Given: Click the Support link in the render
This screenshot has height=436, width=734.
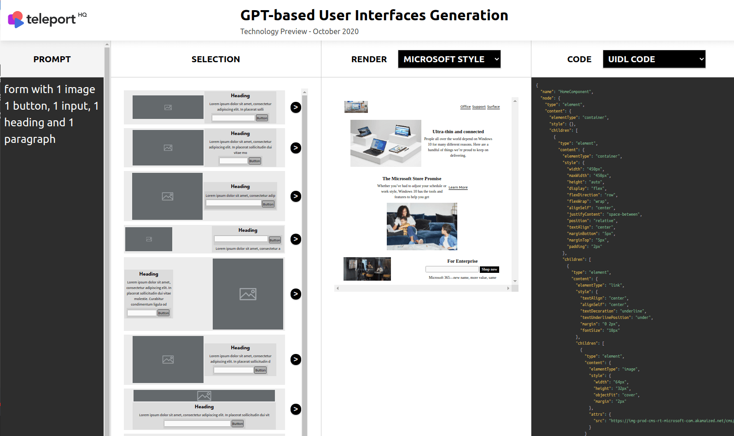Looking at the screenshot, I should [479, 106].
